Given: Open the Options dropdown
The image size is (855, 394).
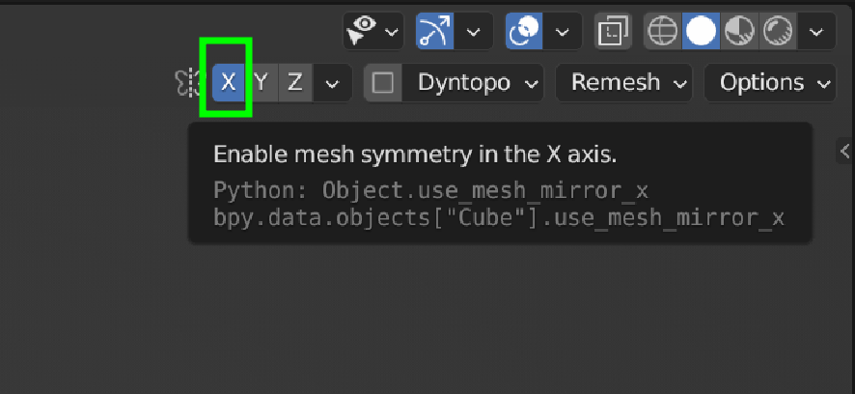Looking at the screenshot, I should tap(770, 82).
